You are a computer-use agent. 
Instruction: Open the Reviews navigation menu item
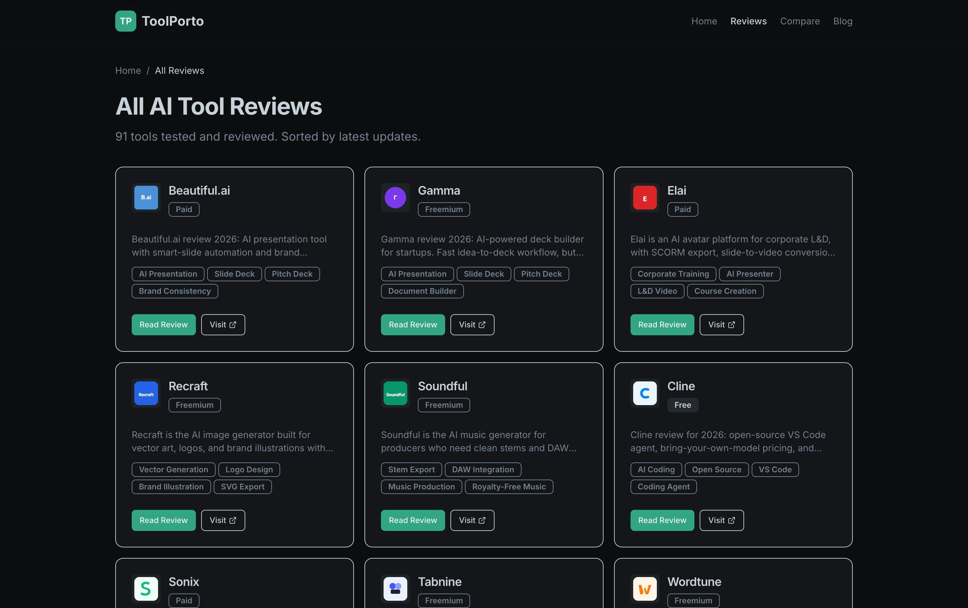(748, 21)
